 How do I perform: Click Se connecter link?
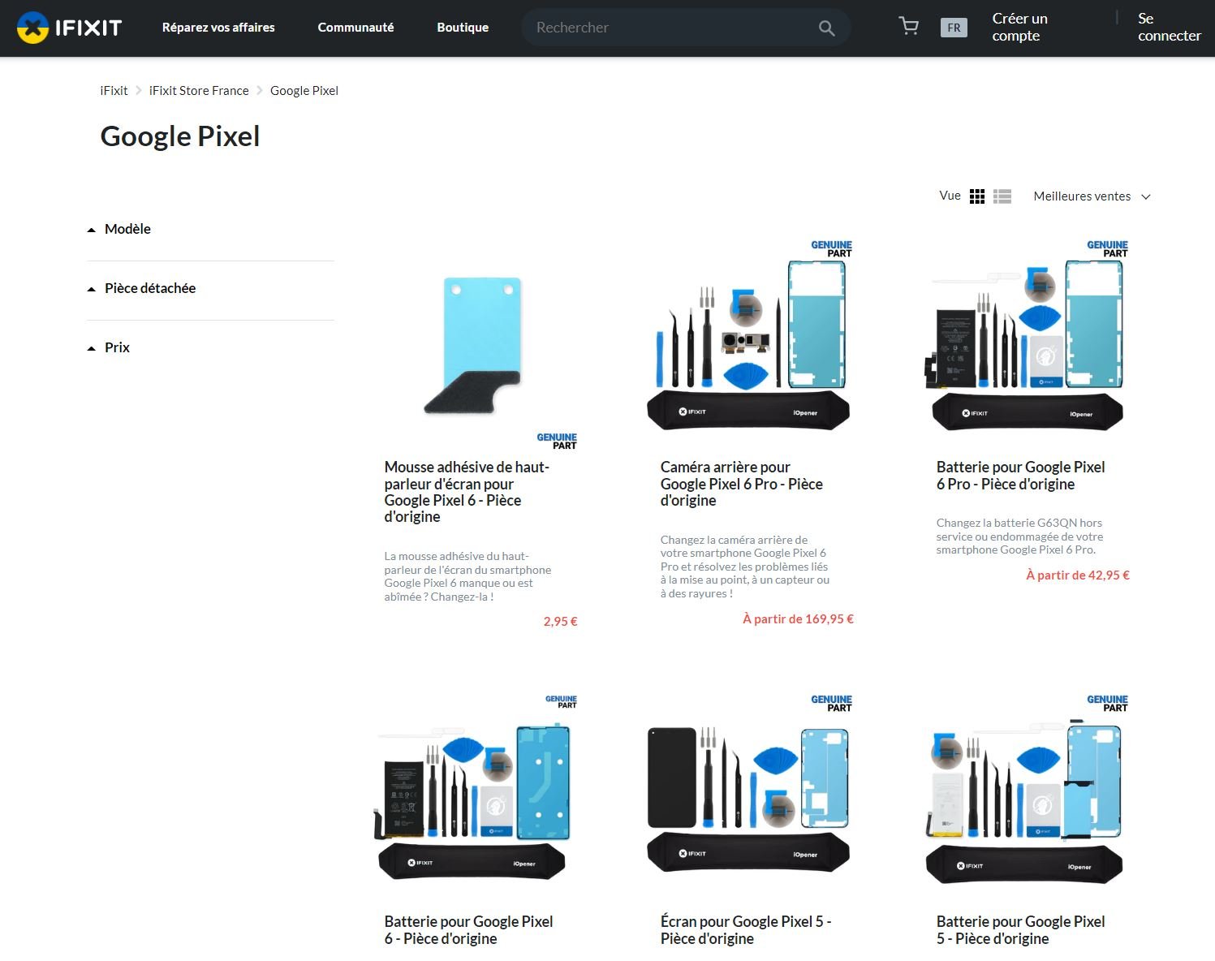tap(1169, 27)
